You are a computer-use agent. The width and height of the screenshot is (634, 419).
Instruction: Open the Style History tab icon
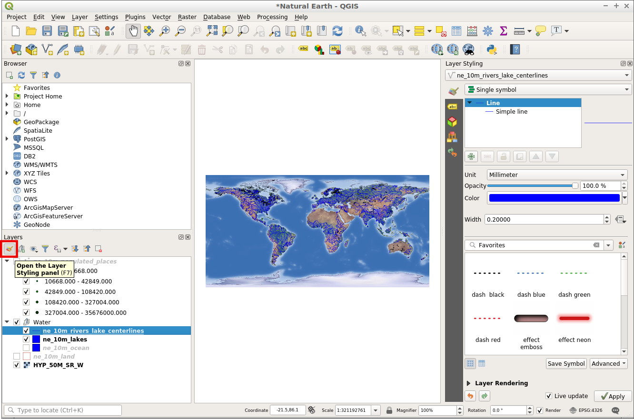point(452,153)
